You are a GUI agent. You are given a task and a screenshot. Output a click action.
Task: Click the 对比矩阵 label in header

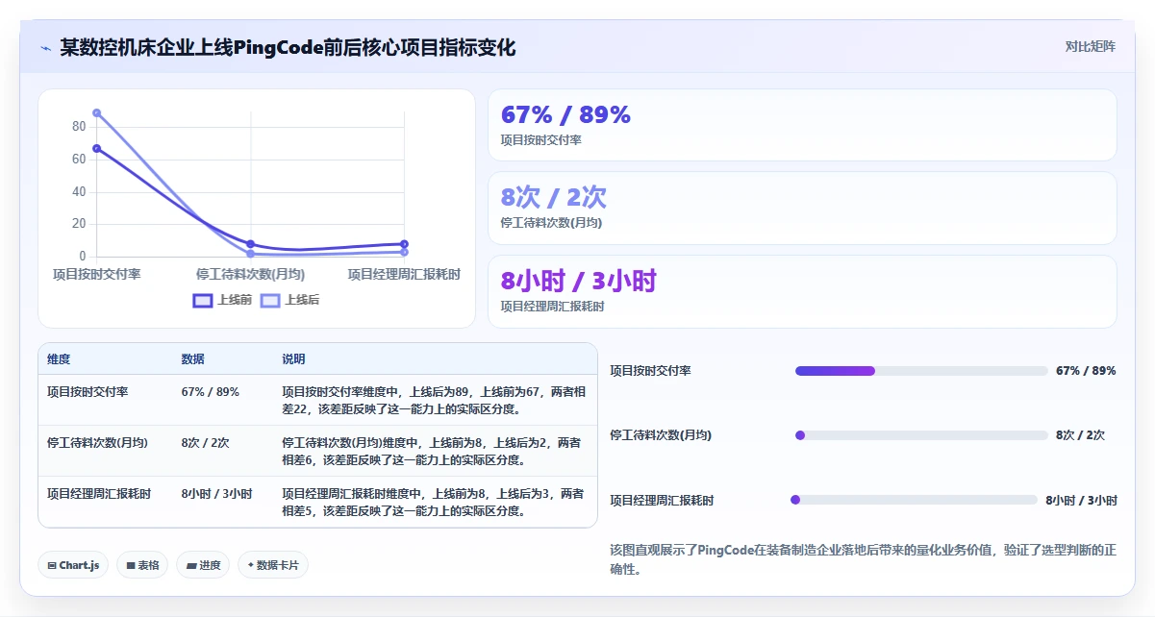click(x=1090, y=46)
